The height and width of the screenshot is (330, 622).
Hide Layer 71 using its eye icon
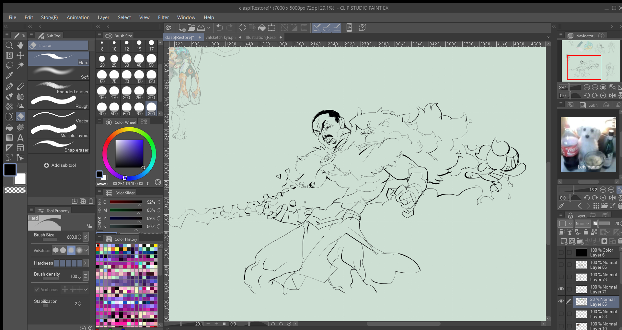pyautogui.click(x=561, y=289)
